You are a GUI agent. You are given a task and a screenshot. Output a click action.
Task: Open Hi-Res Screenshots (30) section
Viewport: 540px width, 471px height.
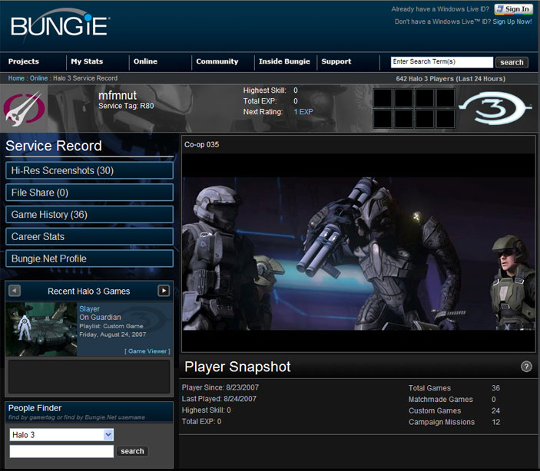[x=89, y=170]
